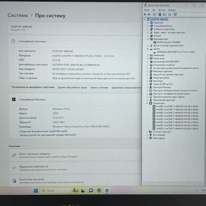
Task: Click the blue Help icon in Device Manager toolbar
Action: pyautogui.click(x=160, y=14)
